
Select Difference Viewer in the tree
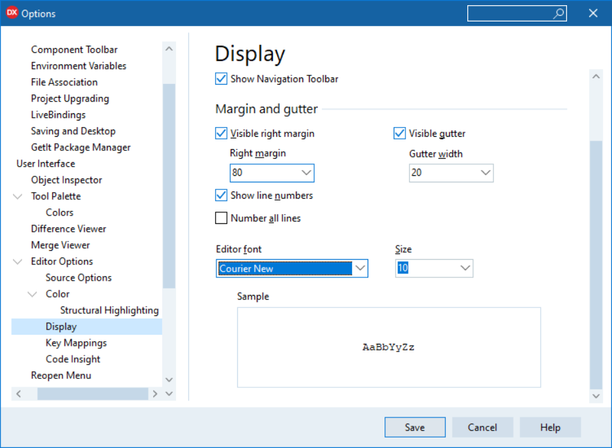click(x=68, y=229)
